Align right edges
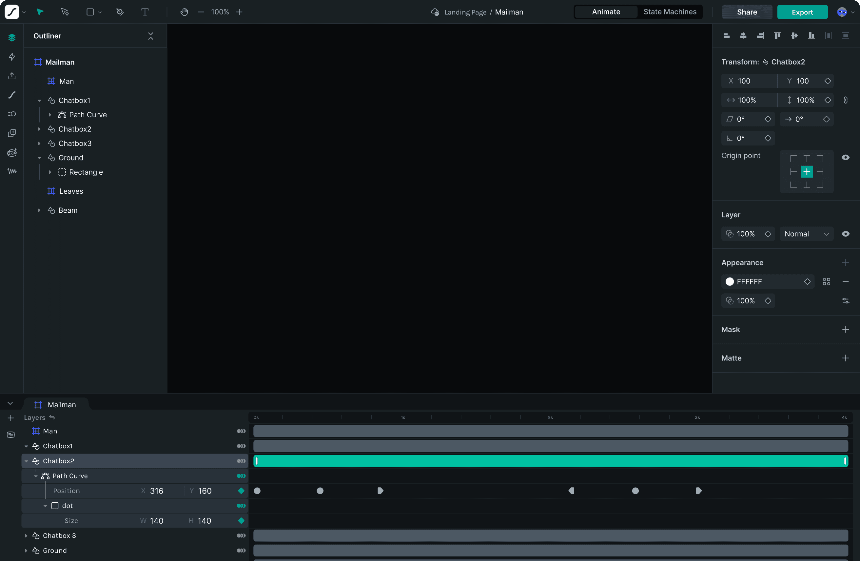Screen dimensions: 860x561 pyautogui.click(x=760, y=35)
